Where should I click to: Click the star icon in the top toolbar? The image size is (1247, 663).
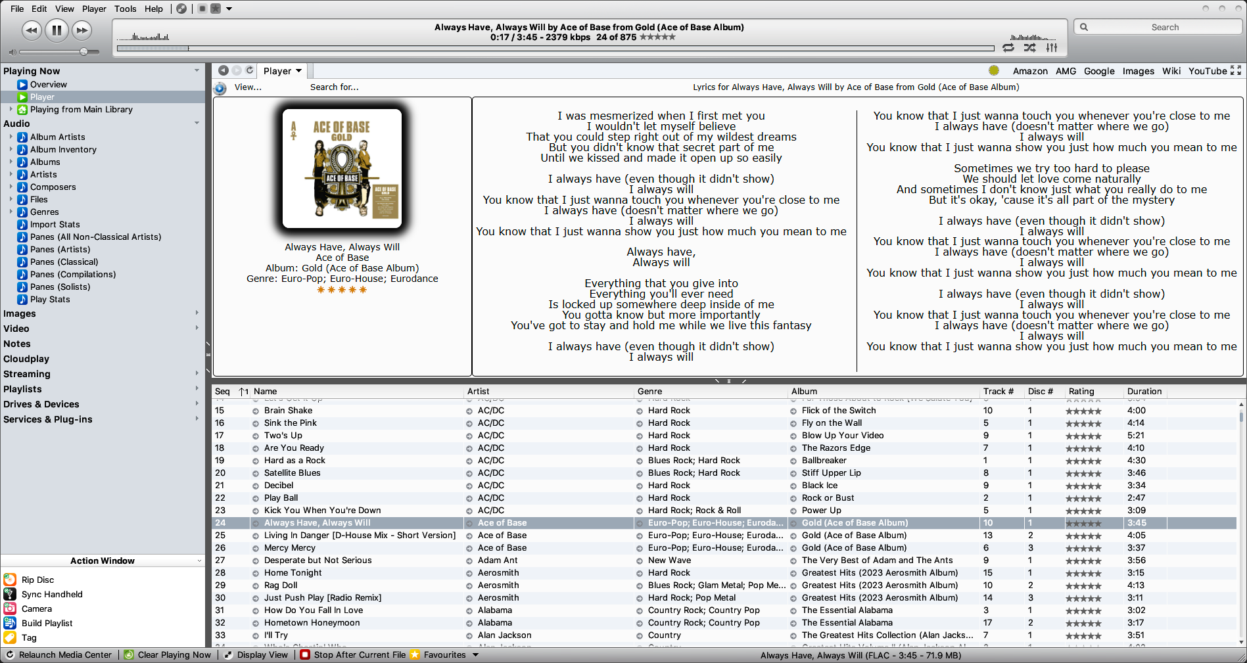[x=216, y=9]
